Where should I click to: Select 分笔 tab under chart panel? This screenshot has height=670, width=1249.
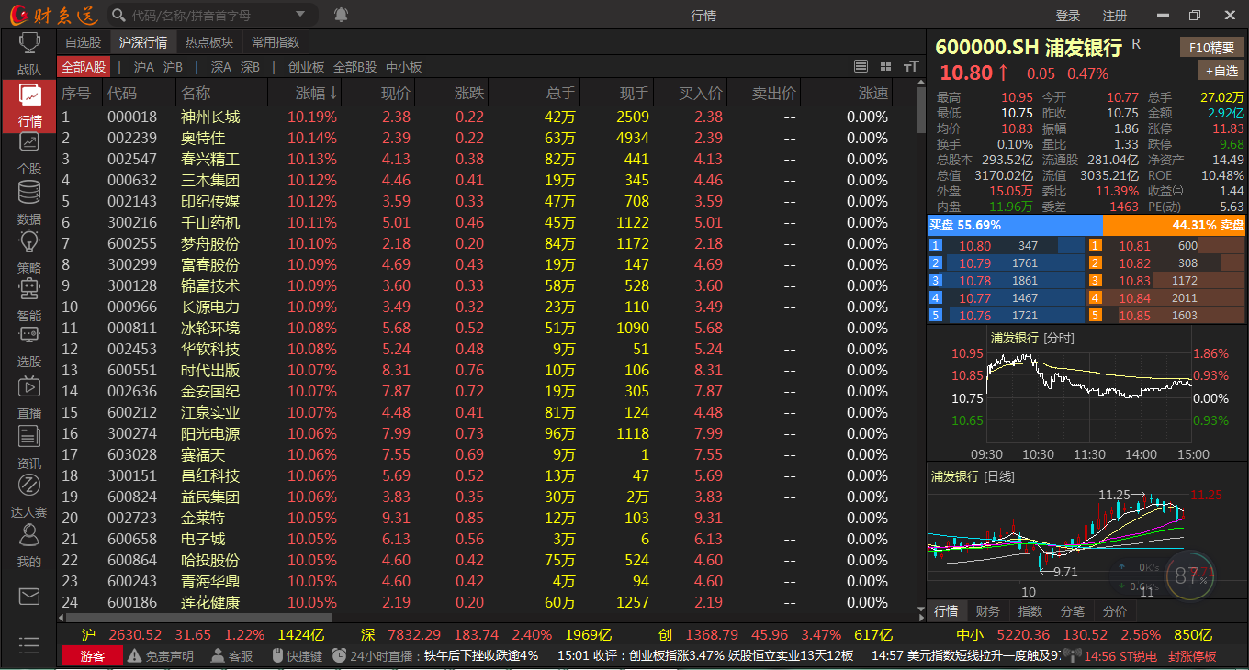1073,611
